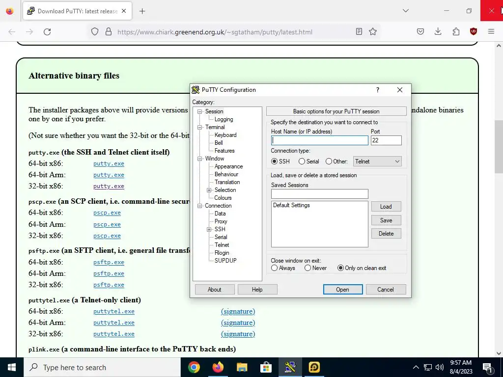The width and height of the screenshot is (503, 377).
Task: Open Firefox from the taskbar
Action: 218,367
